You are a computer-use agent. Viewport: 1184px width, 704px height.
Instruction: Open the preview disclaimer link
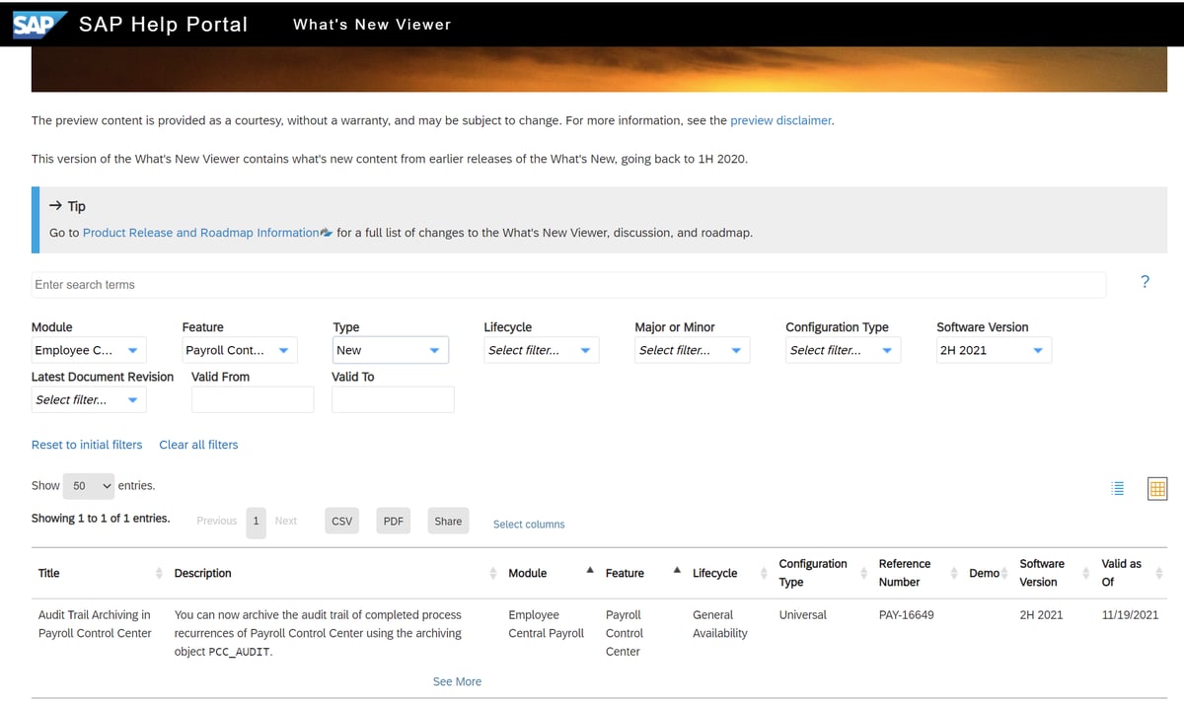[x=779, y=119]
